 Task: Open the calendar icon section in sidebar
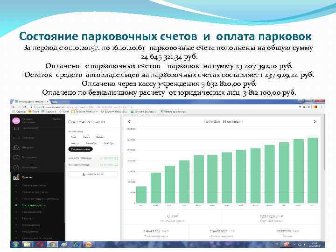16,157
